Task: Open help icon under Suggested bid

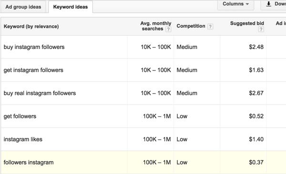Action: tap(261, 29)
